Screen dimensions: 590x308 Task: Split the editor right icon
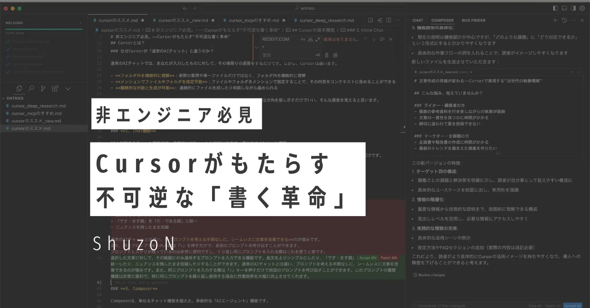(389, 20)
